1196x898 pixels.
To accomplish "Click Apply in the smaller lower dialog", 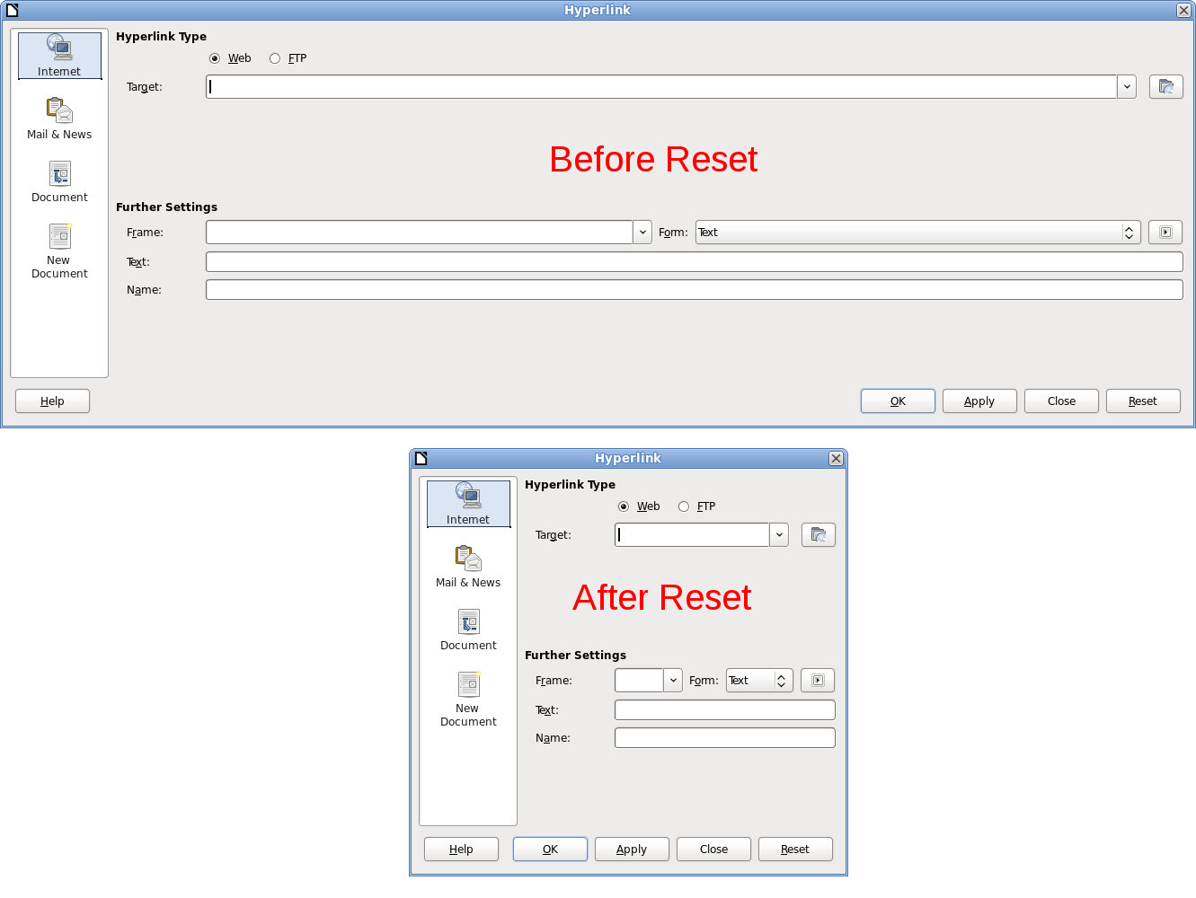I will coord(632,850).
